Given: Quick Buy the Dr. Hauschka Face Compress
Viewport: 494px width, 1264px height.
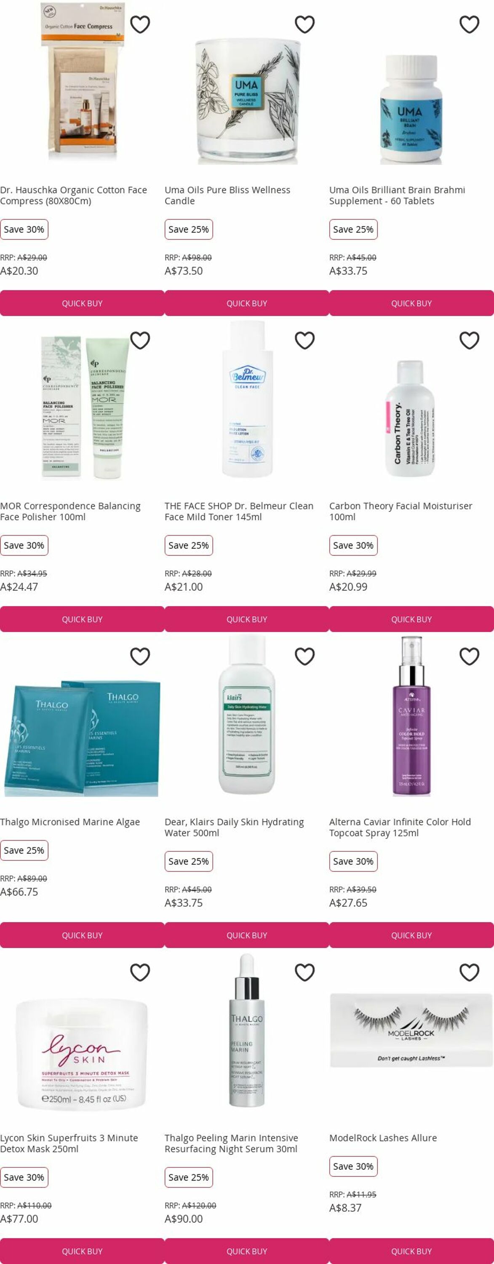Looking at the screenshot, I should click(82, 303).
